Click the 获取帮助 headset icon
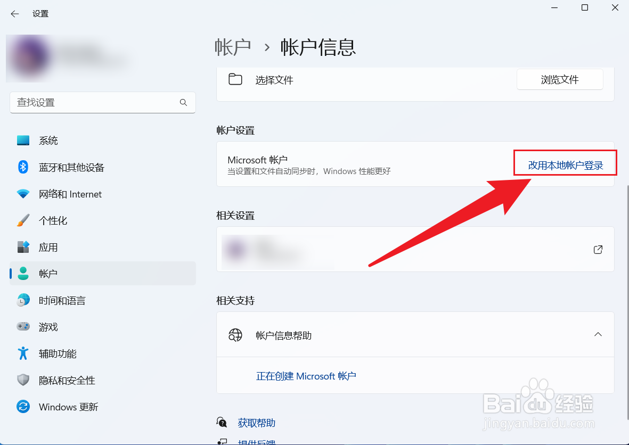 [x=222, y=422]
